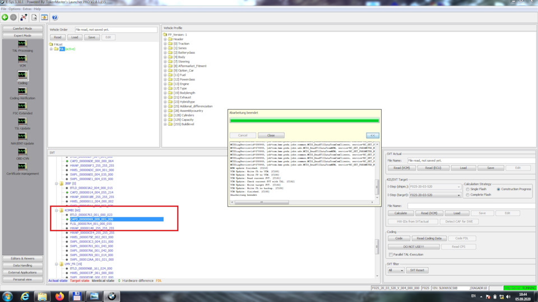
Task: Toggle the Parallel TAL-Execution checkbox
Action: pos(391,254)
